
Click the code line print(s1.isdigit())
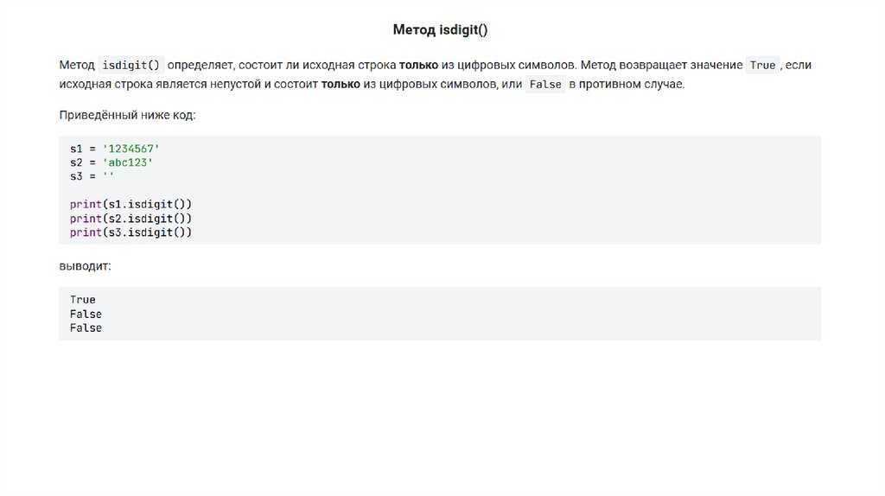click(131, 205)
